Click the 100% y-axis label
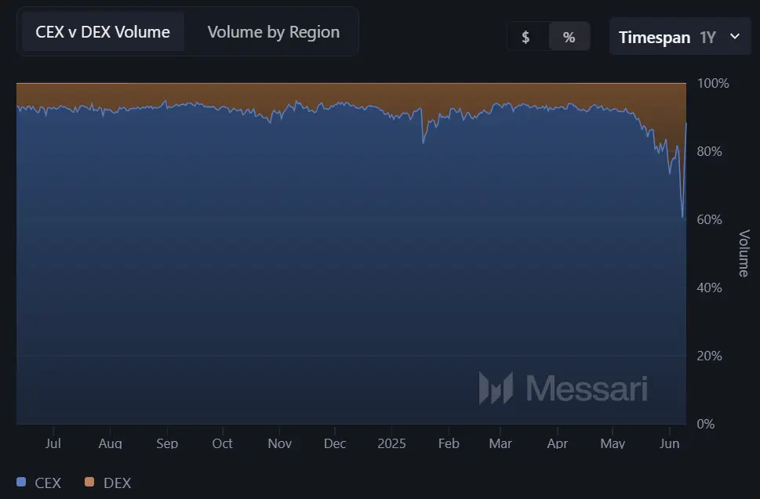 (x=713, y=83)
